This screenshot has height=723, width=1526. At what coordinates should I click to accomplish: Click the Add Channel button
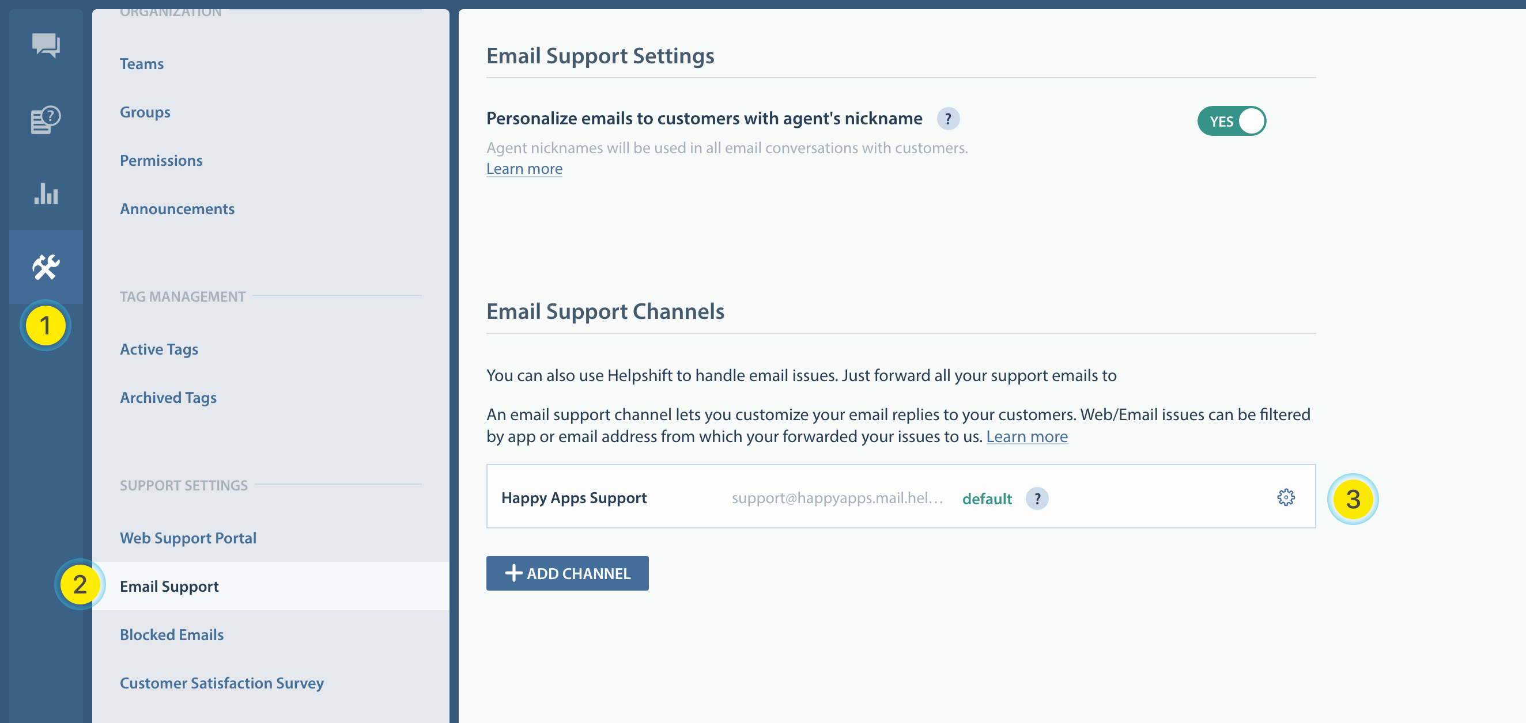567,573
